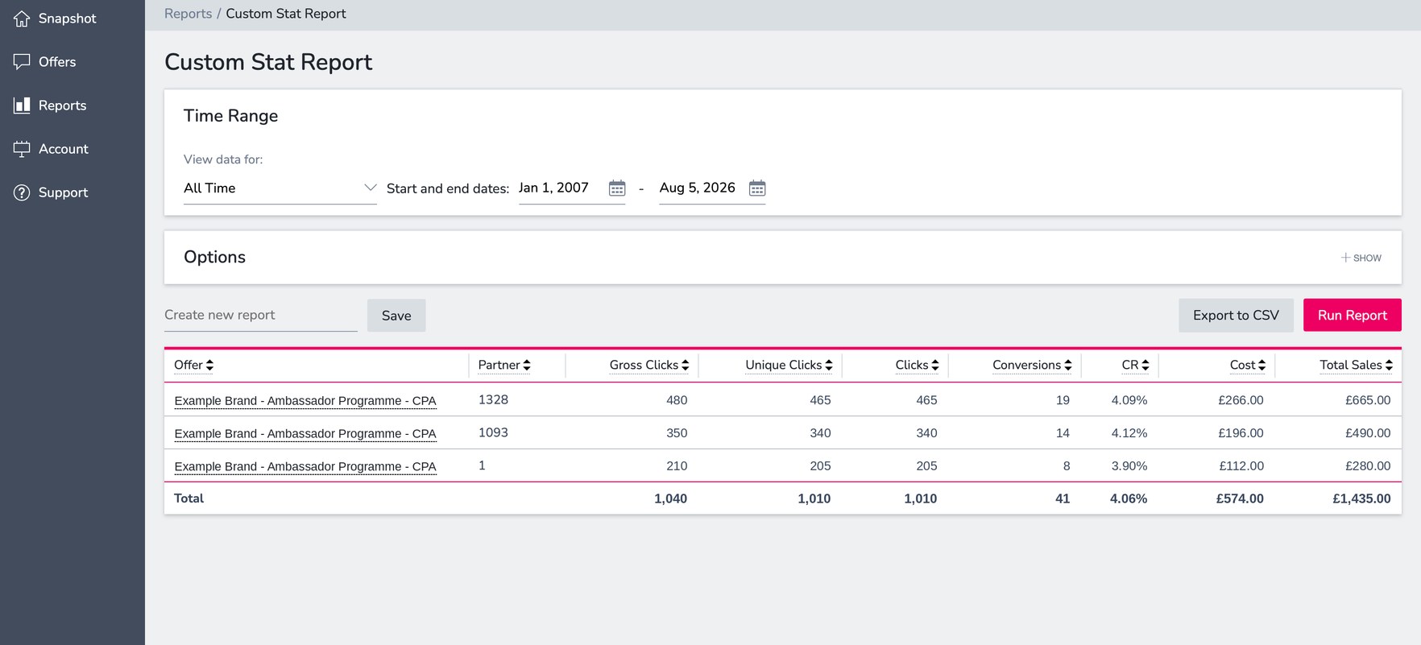This screenshot has height=645, width=1421.
Task: Sort table by Total Sales column
Action: pos(1356,365)
